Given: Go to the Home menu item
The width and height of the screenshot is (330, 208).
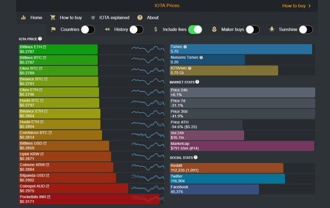Looking at the screenshot, I should 36,18.
